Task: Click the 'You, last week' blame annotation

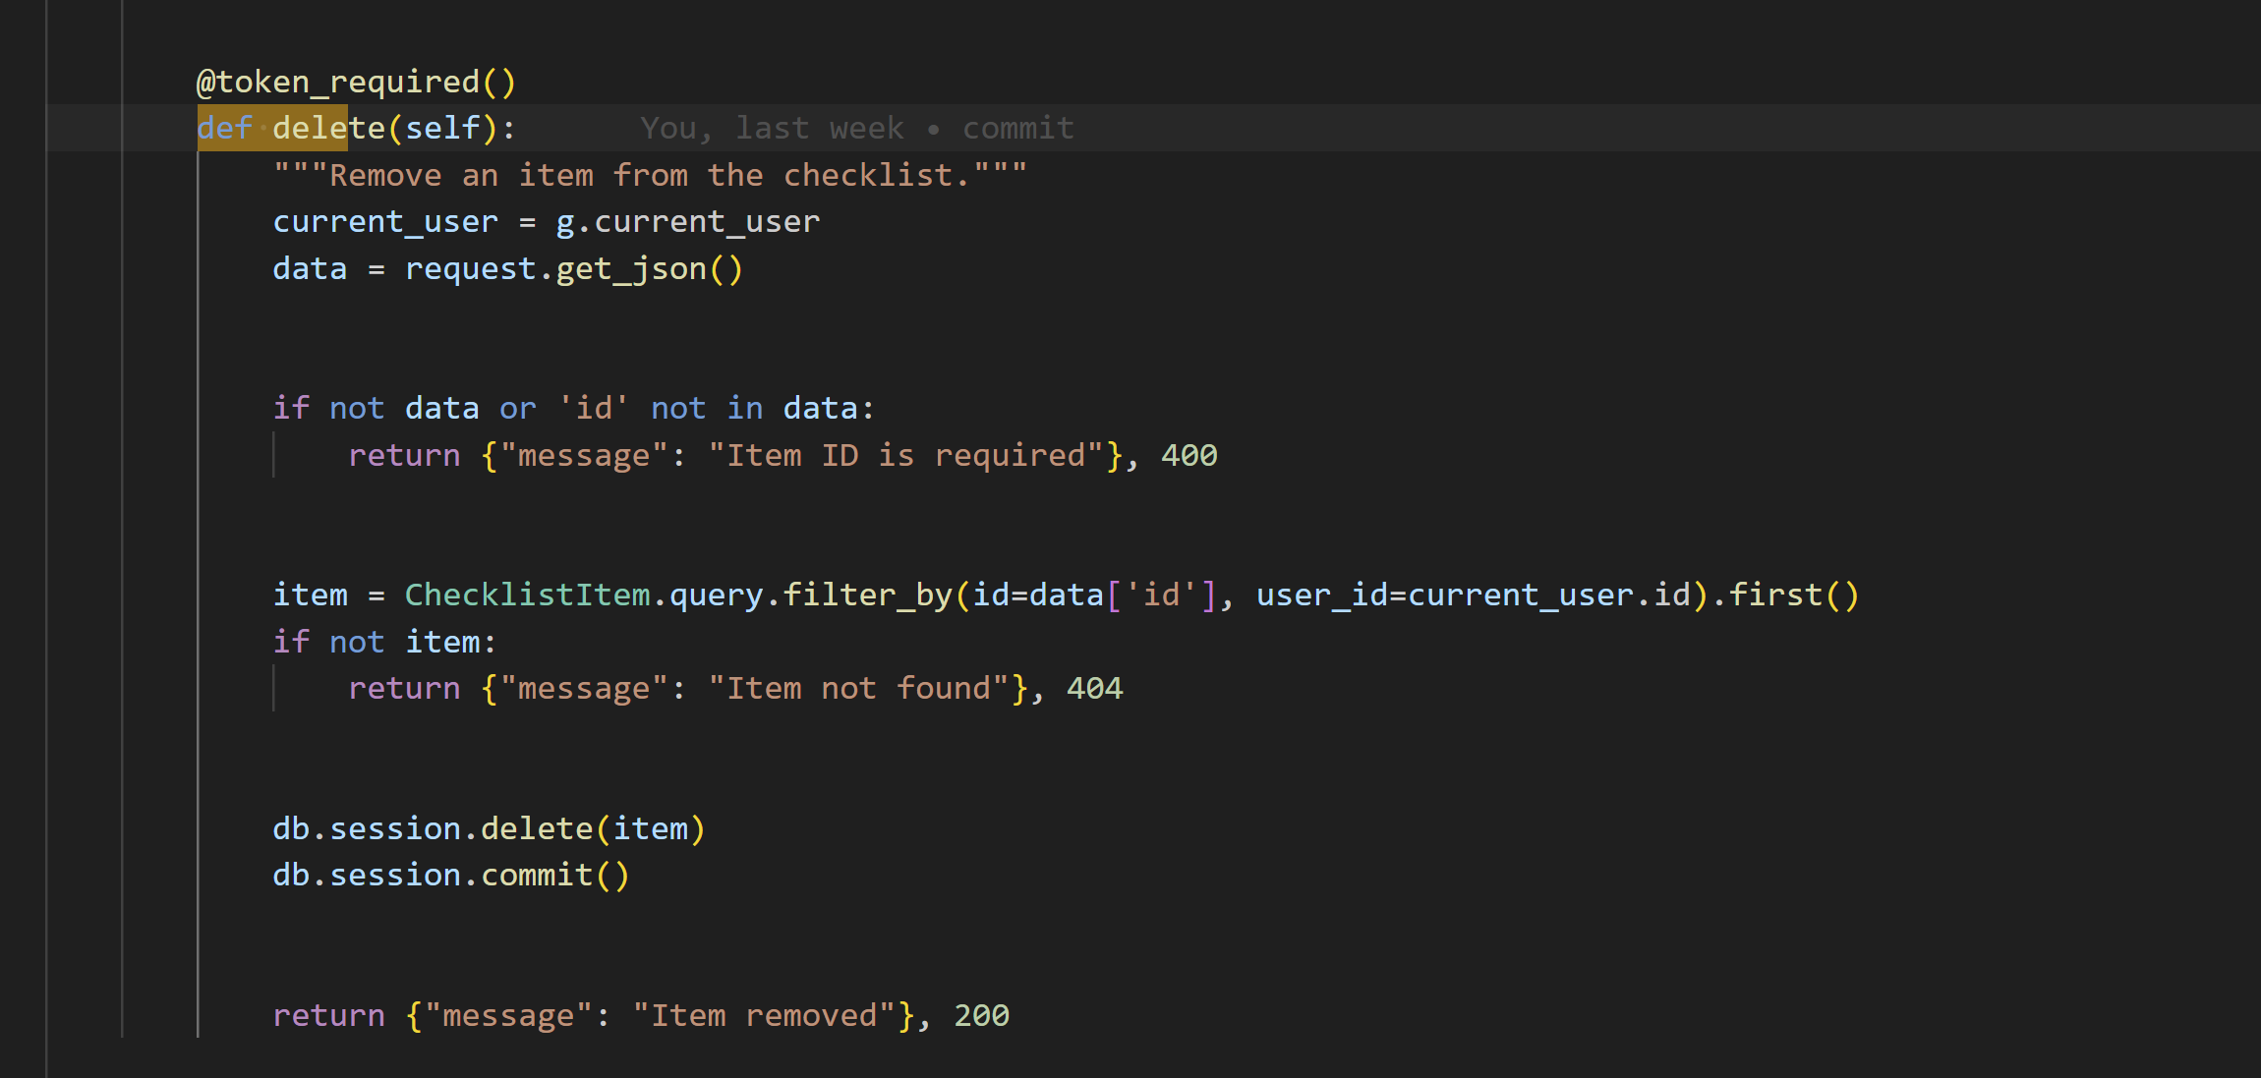Action: (771, 128)
